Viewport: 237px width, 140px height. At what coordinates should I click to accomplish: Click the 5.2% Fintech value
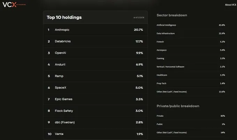(x=222, y=42)
